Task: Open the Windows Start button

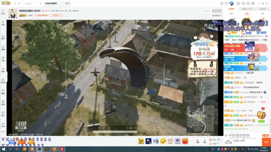Action: click(3, 149)
